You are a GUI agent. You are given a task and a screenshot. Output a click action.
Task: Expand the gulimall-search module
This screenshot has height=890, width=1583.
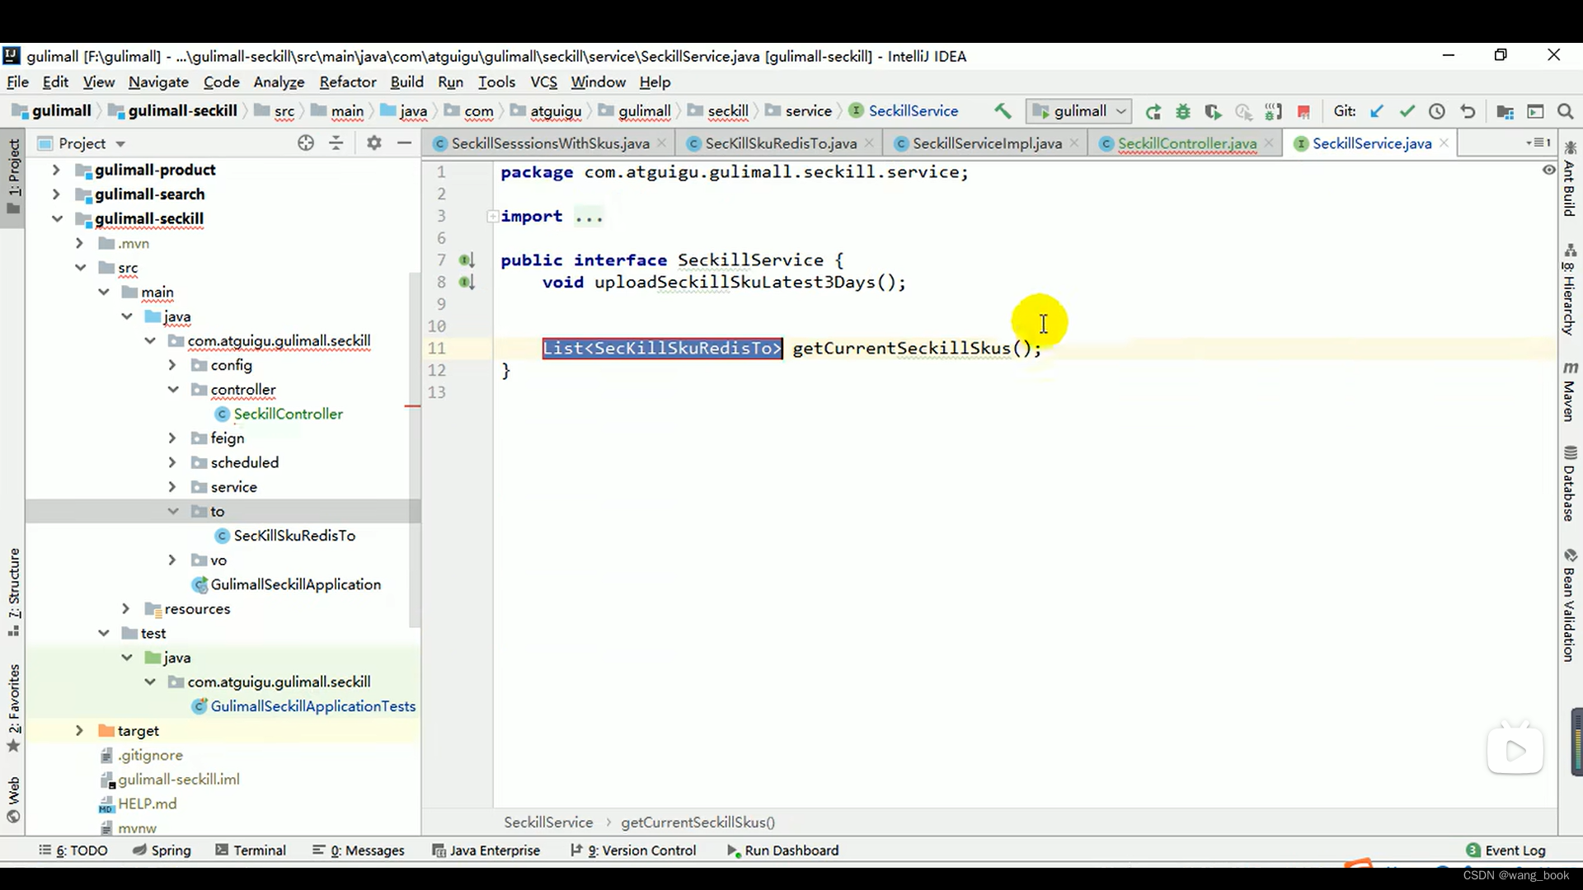[56, 194]
